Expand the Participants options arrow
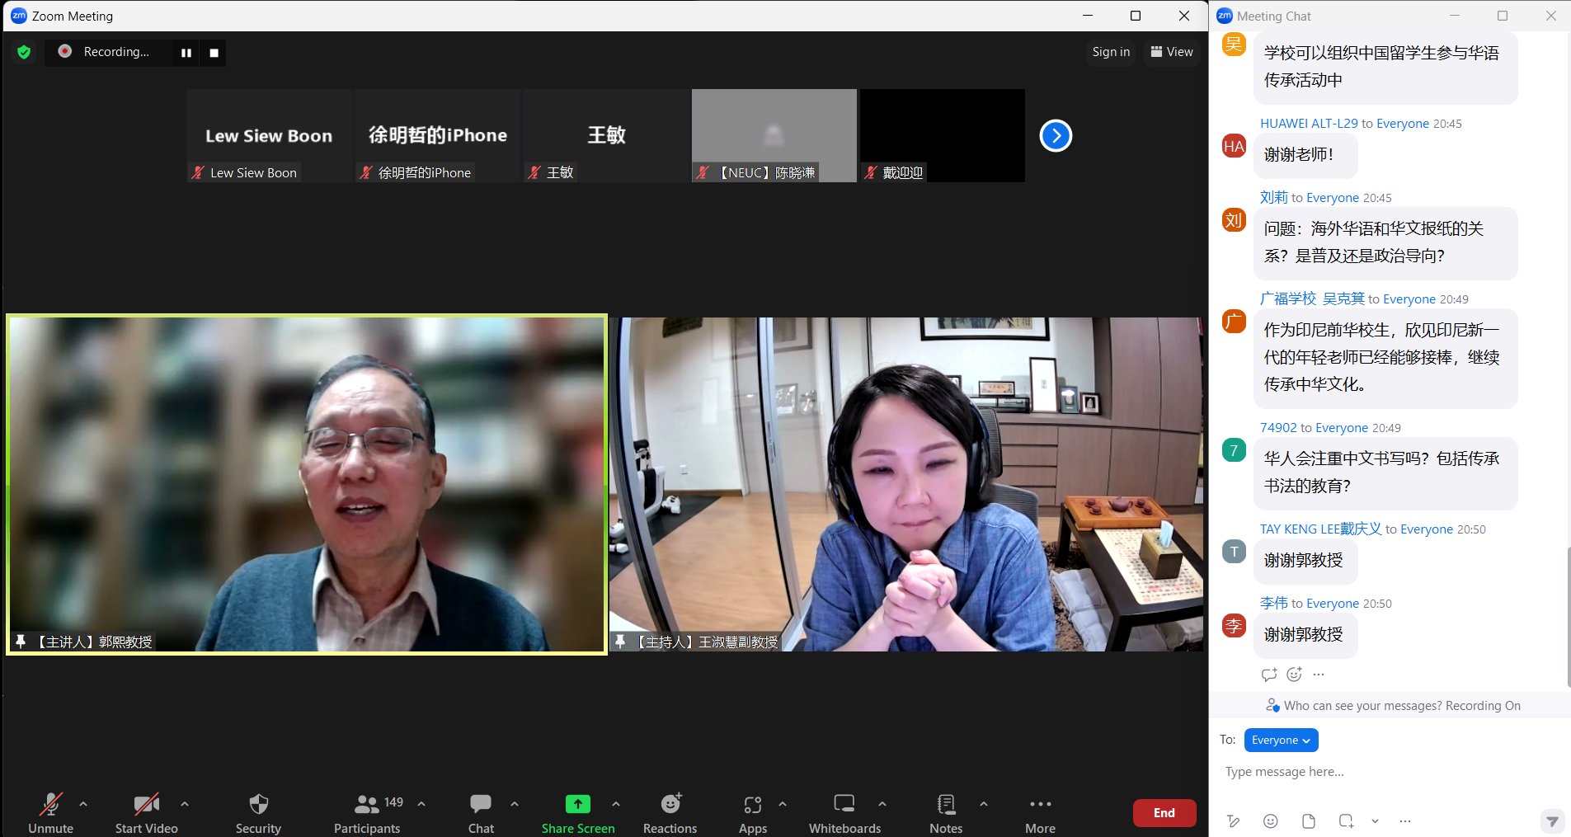Image resolution: width=1571 pixels, height=837 pixels. click(421, 804)
